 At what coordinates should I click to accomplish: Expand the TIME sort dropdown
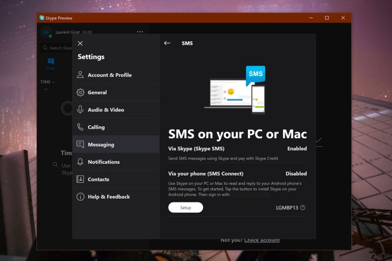tap(48, 81)
